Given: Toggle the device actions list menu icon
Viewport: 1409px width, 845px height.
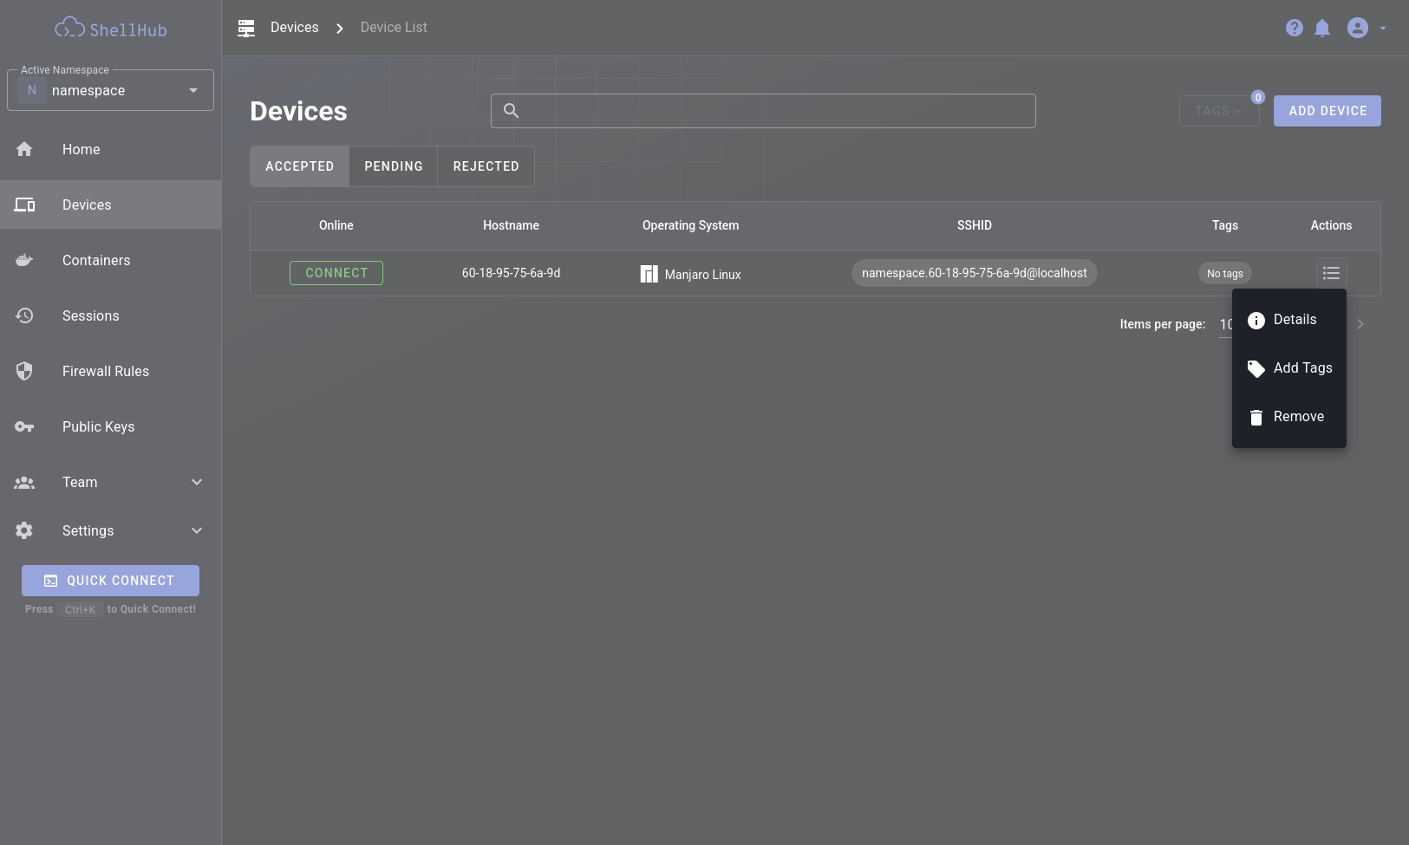Looking at the screenshot, I should [x=1331, y=273].
